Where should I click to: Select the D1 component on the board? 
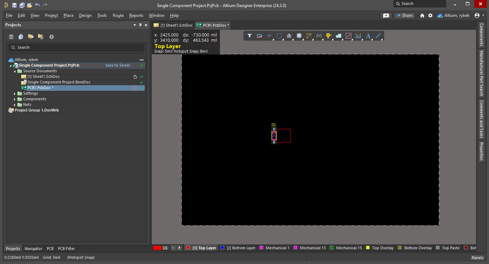click(274, 136)
